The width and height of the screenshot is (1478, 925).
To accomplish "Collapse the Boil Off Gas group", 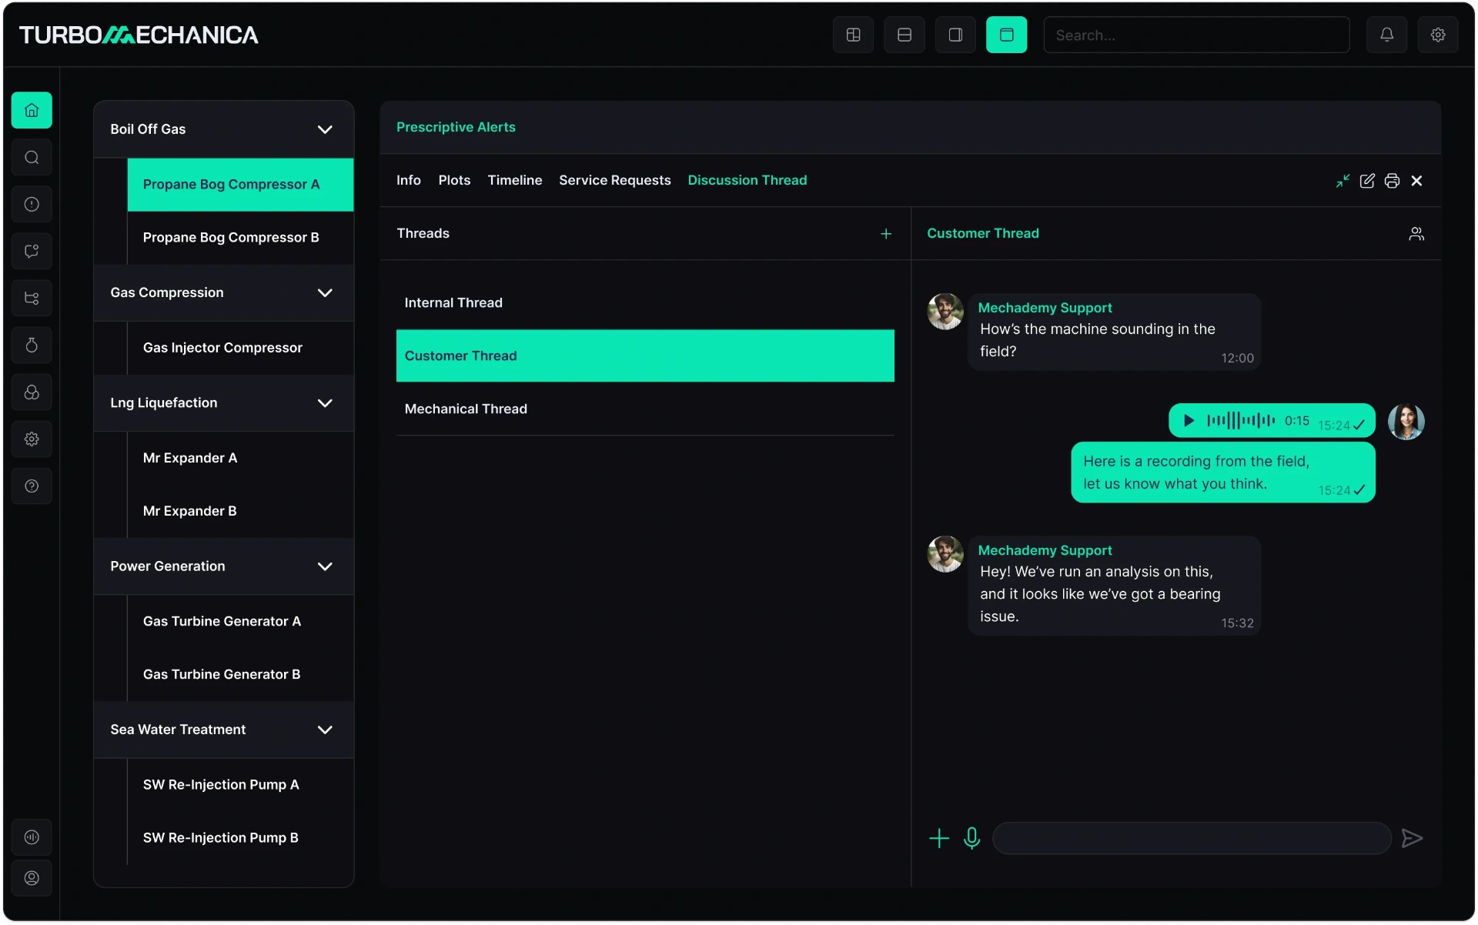I will point(325,129).
